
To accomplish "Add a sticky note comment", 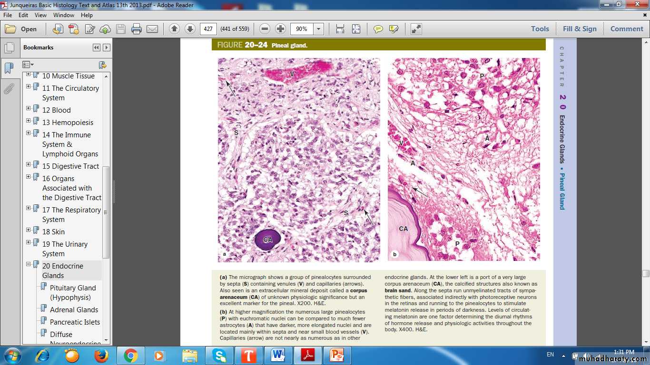I will click(378, 29).
